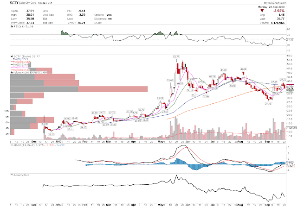Click the 35.77 current price tag on right axis
Screen dimensions: 297x207
click(x=290, y=88)
